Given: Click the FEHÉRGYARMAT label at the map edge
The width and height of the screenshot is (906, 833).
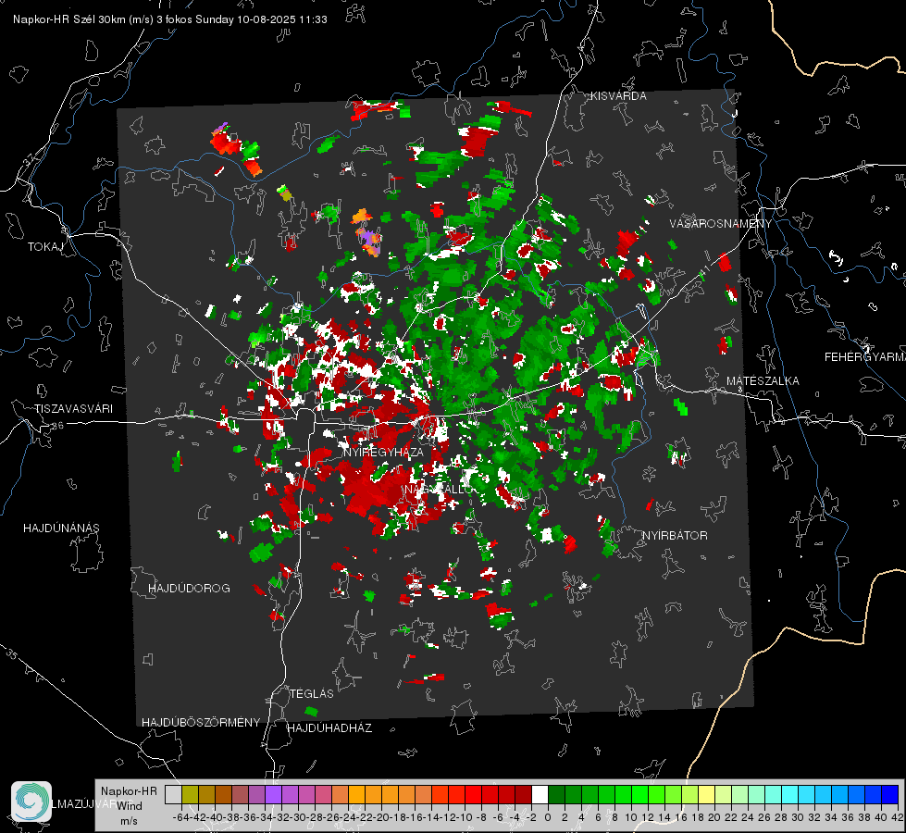Looking at the screenshot, I should (x=865, y=357).
